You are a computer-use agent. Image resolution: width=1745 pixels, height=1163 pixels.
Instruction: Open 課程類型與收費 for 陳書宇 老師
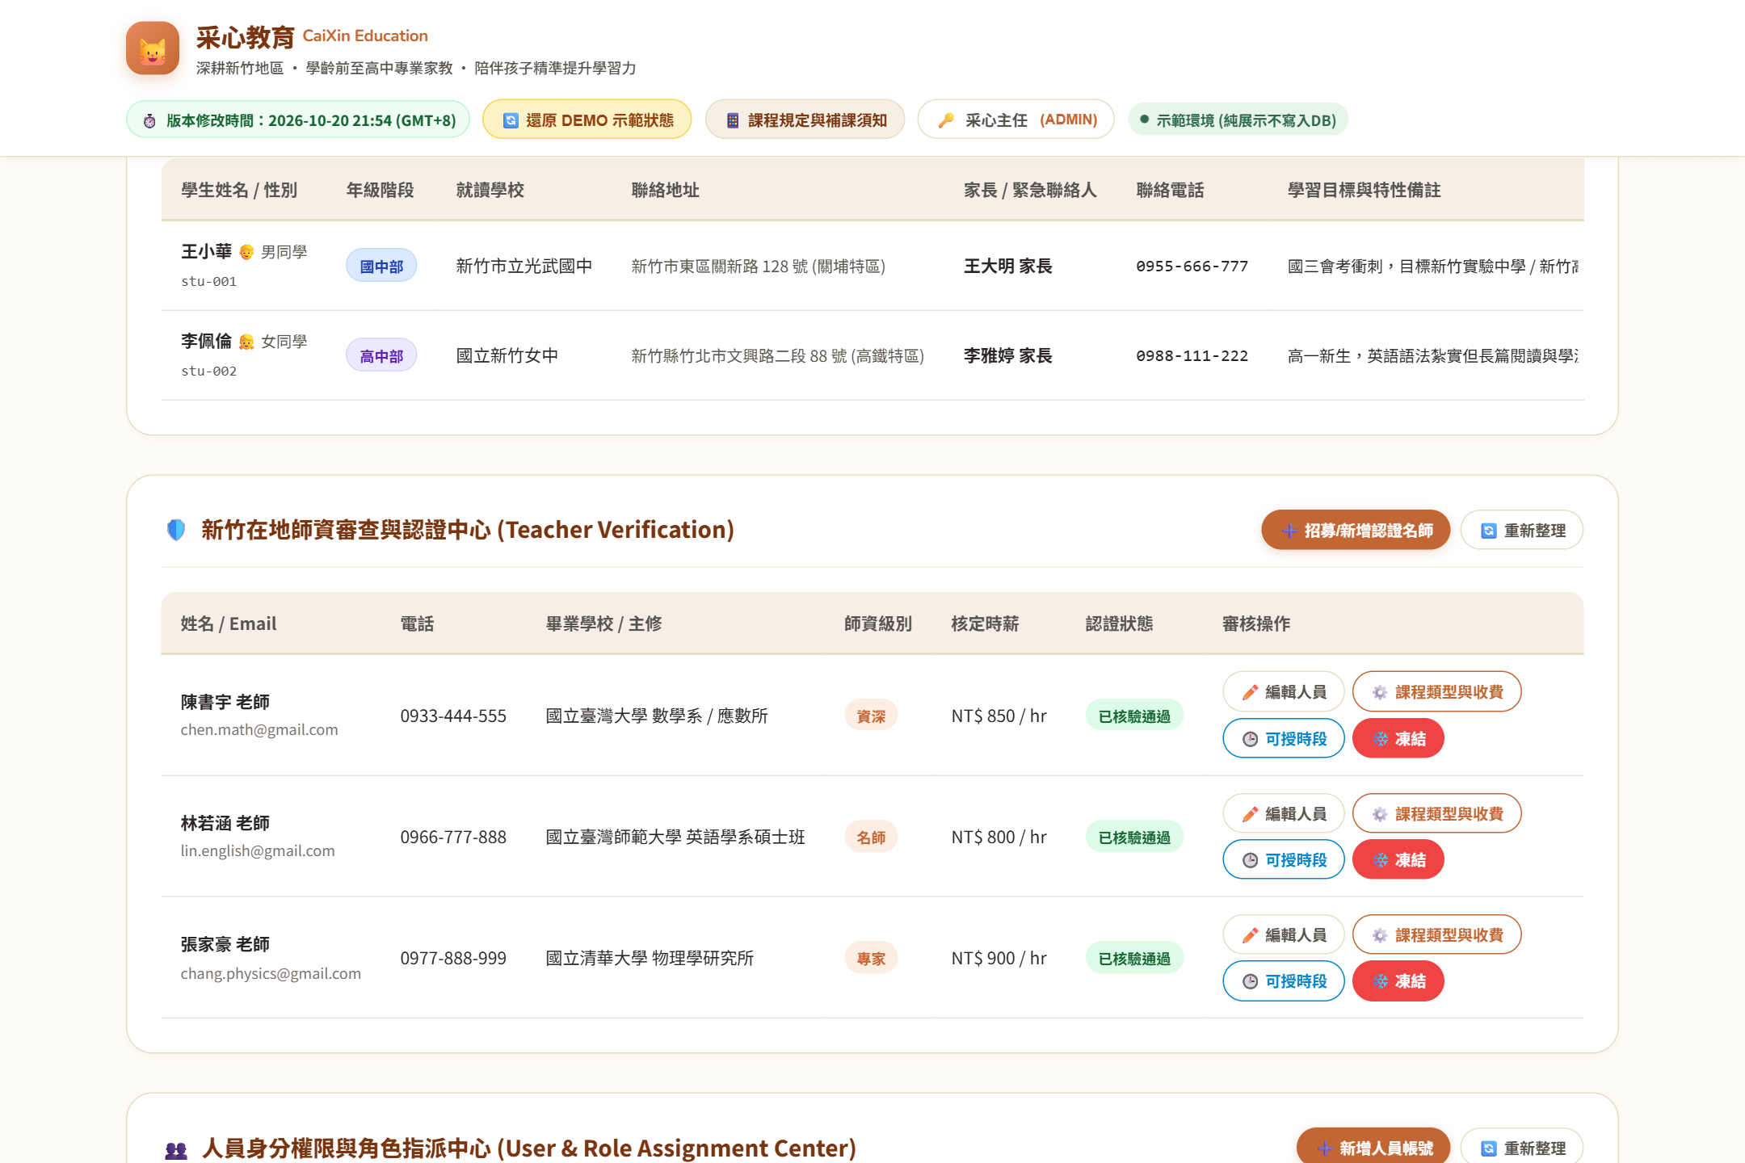1437,691
